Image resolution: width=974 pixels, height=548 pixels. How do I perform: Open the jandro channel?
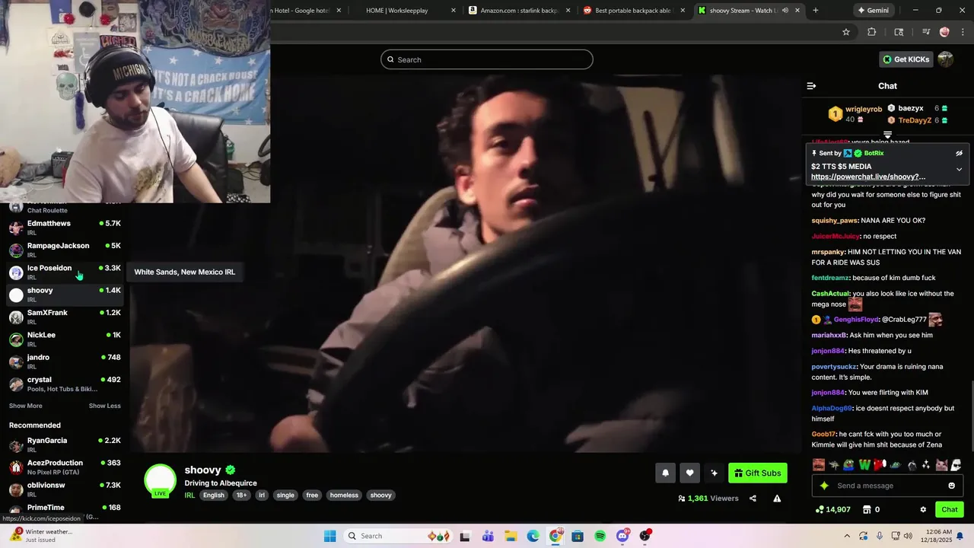(x=65, y=361)
